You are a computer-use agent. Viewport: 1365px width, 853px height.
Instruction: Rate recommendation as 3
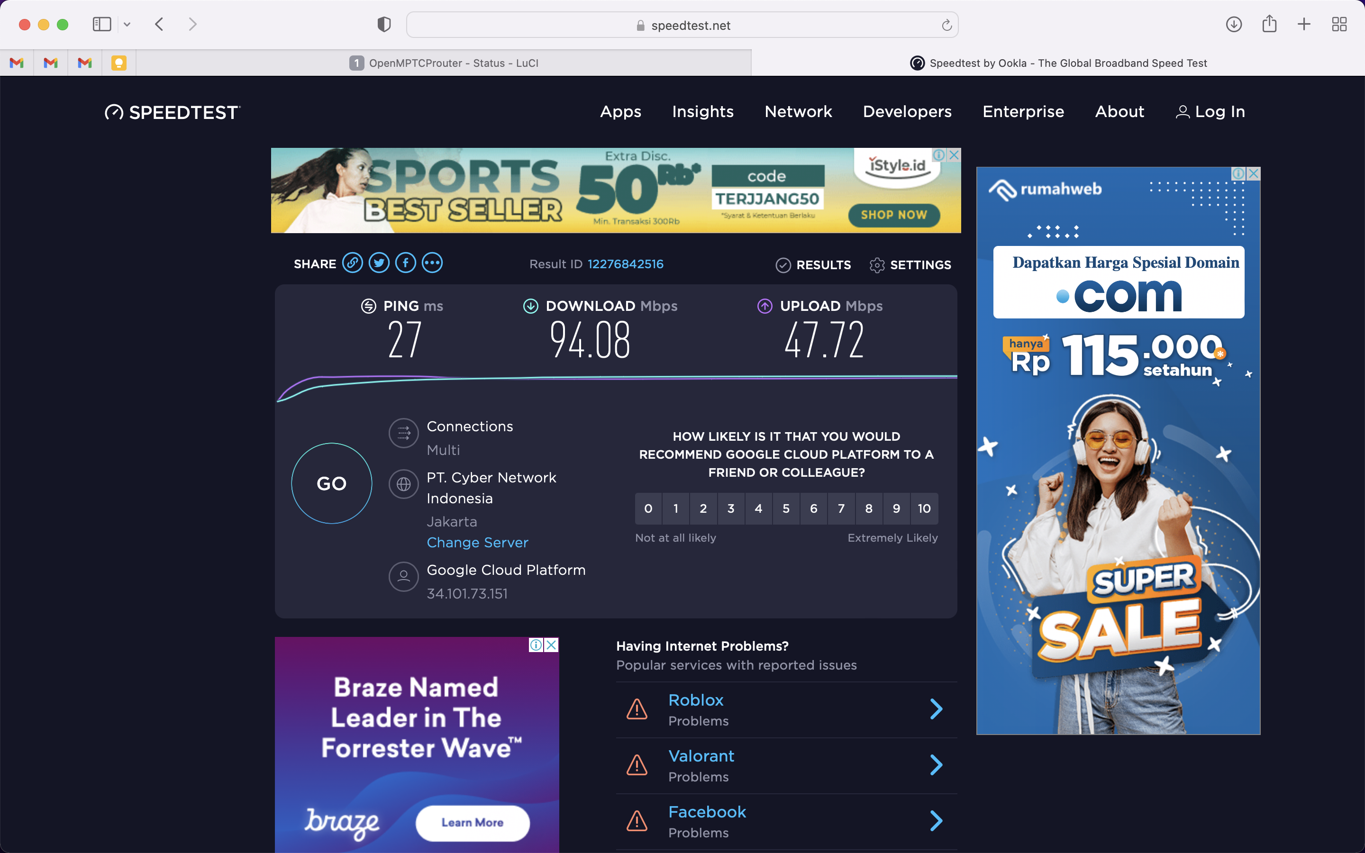point(731,508)
